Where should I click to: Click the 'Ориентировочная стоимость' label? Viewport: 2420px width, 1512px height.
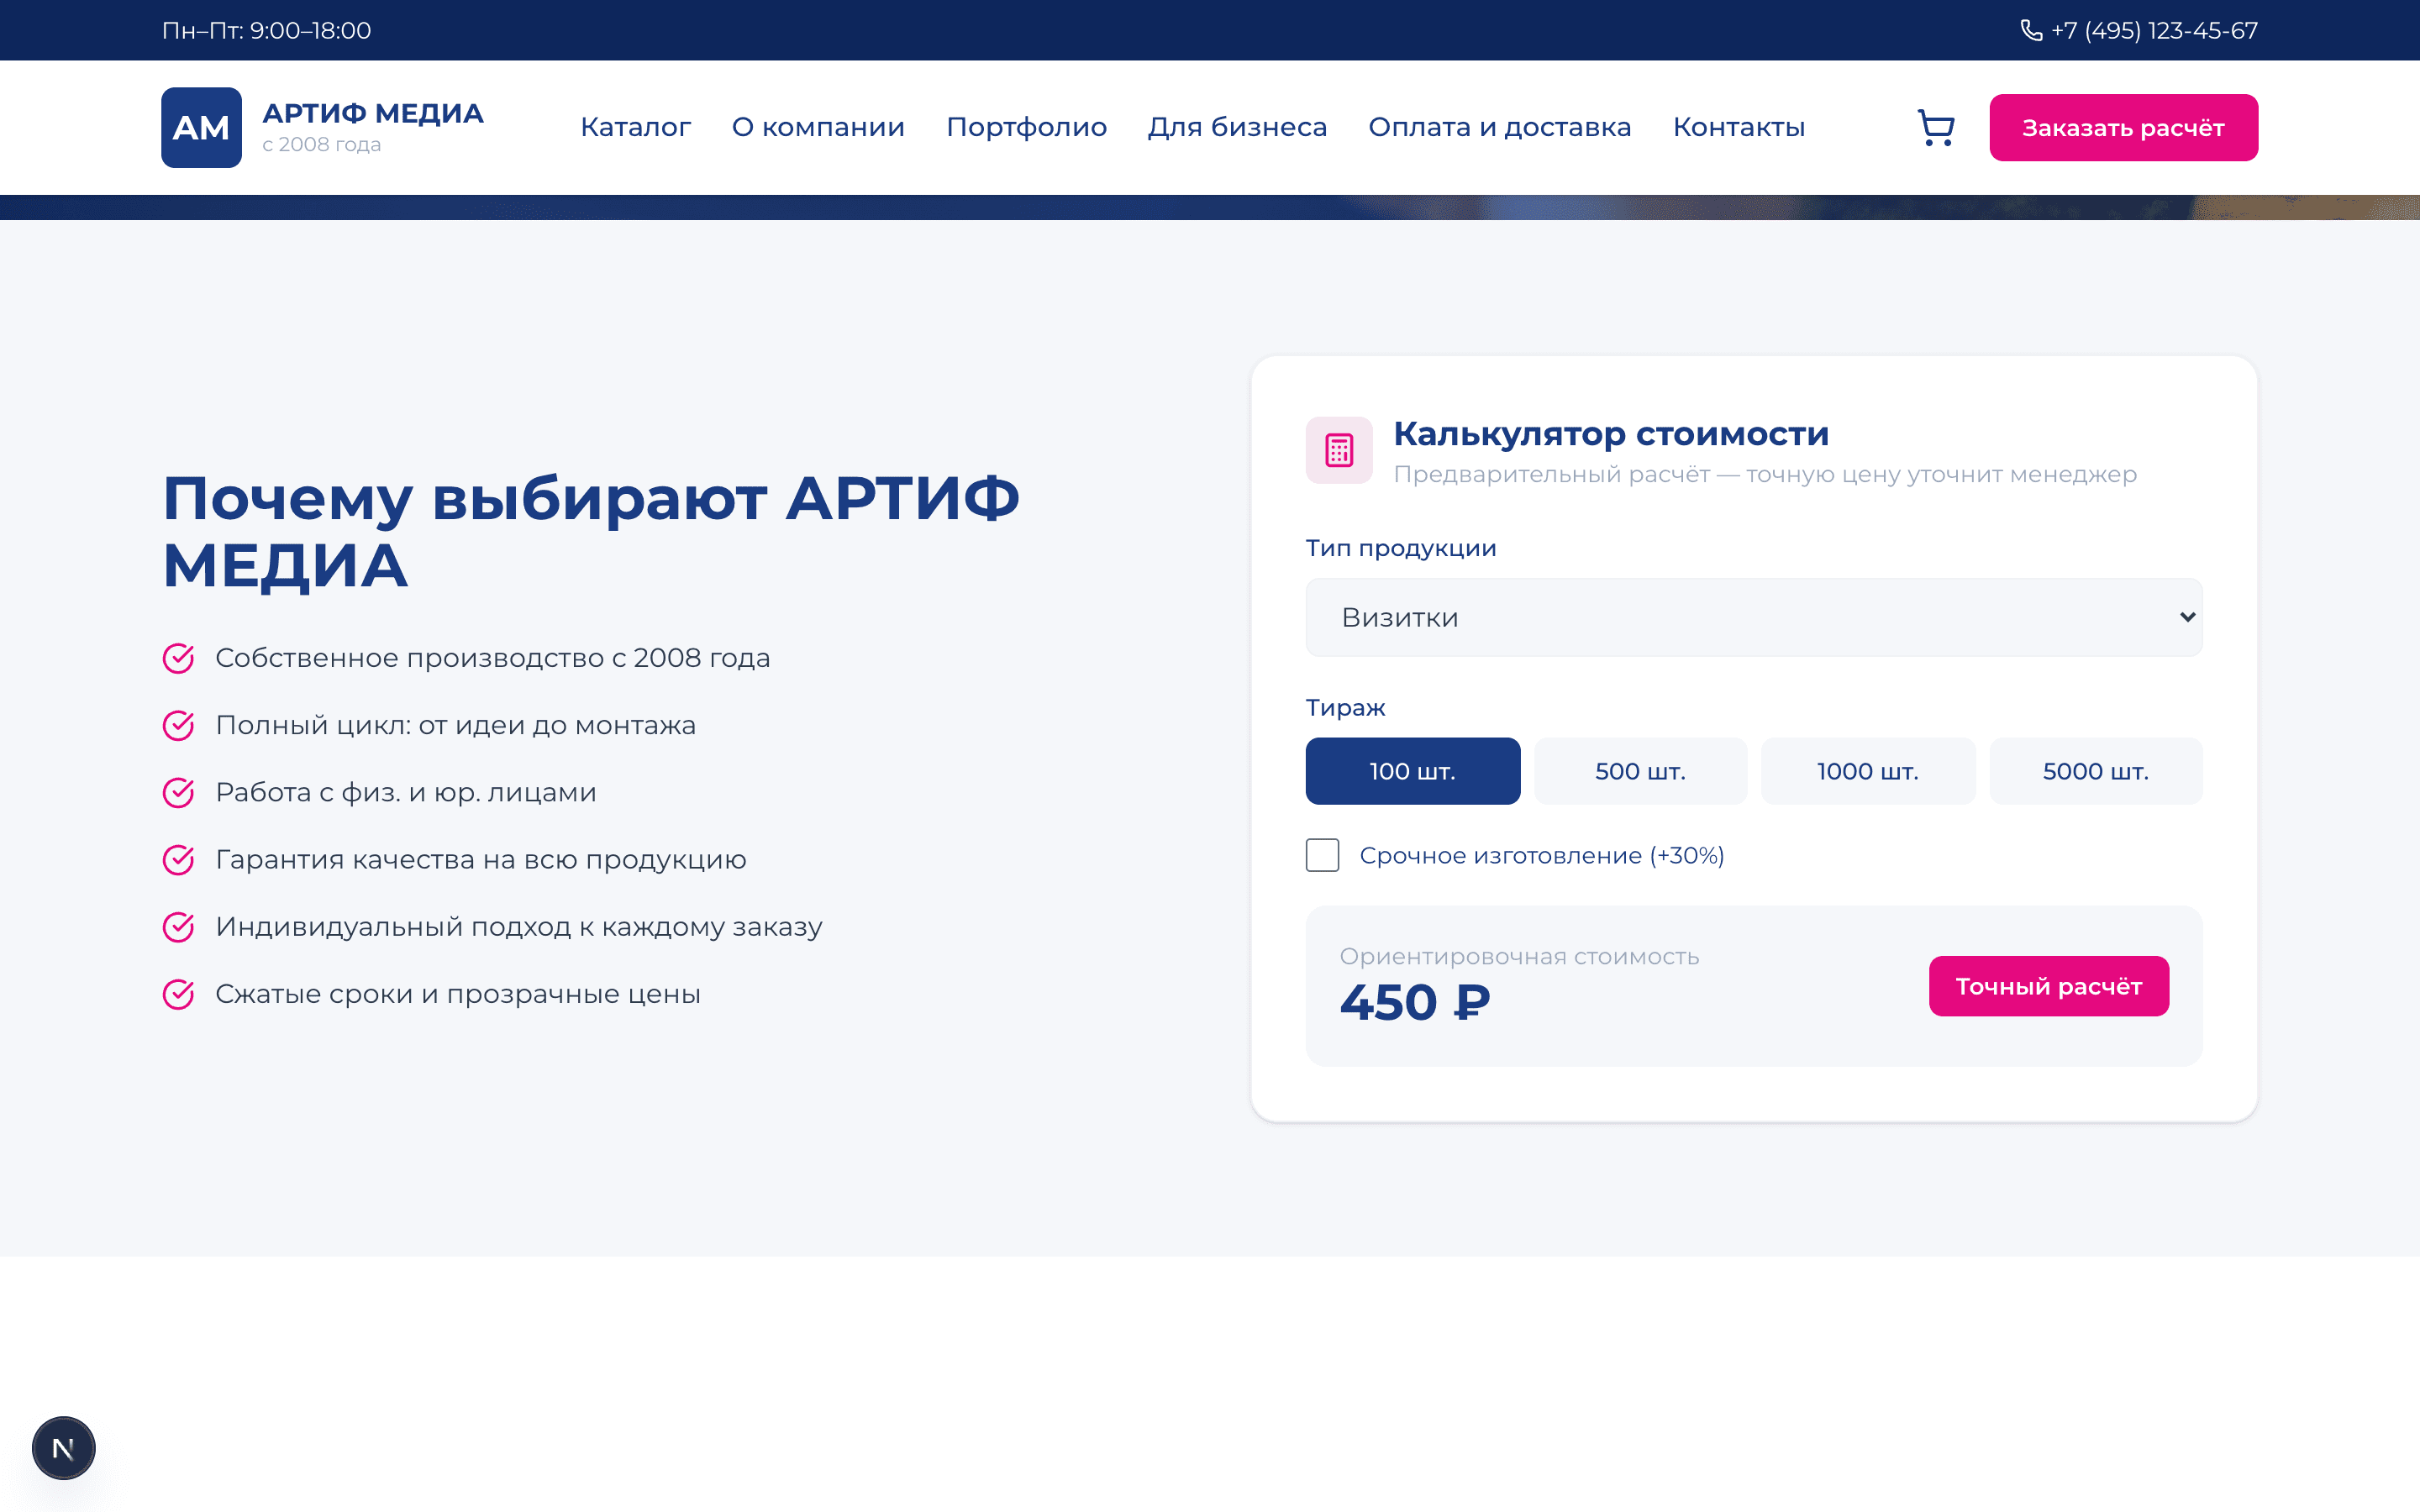pos(1519,957)
